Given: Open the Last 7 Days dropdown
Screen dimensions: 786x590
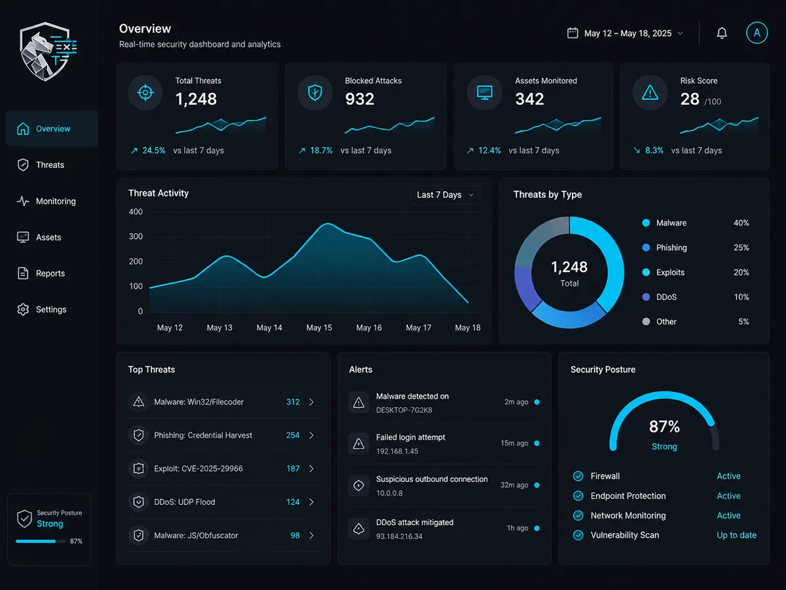Looking at the screenshot, I should click(445, 195).
